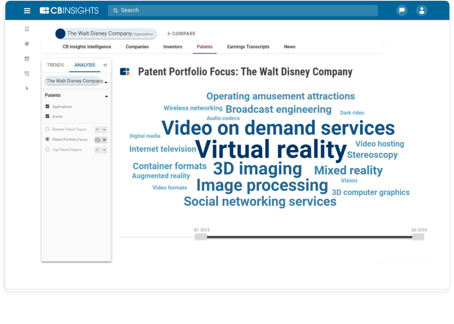Click the Audio codecs topic
The width and height of the screenshot is (454, 324).
click(x=223, y=118)
